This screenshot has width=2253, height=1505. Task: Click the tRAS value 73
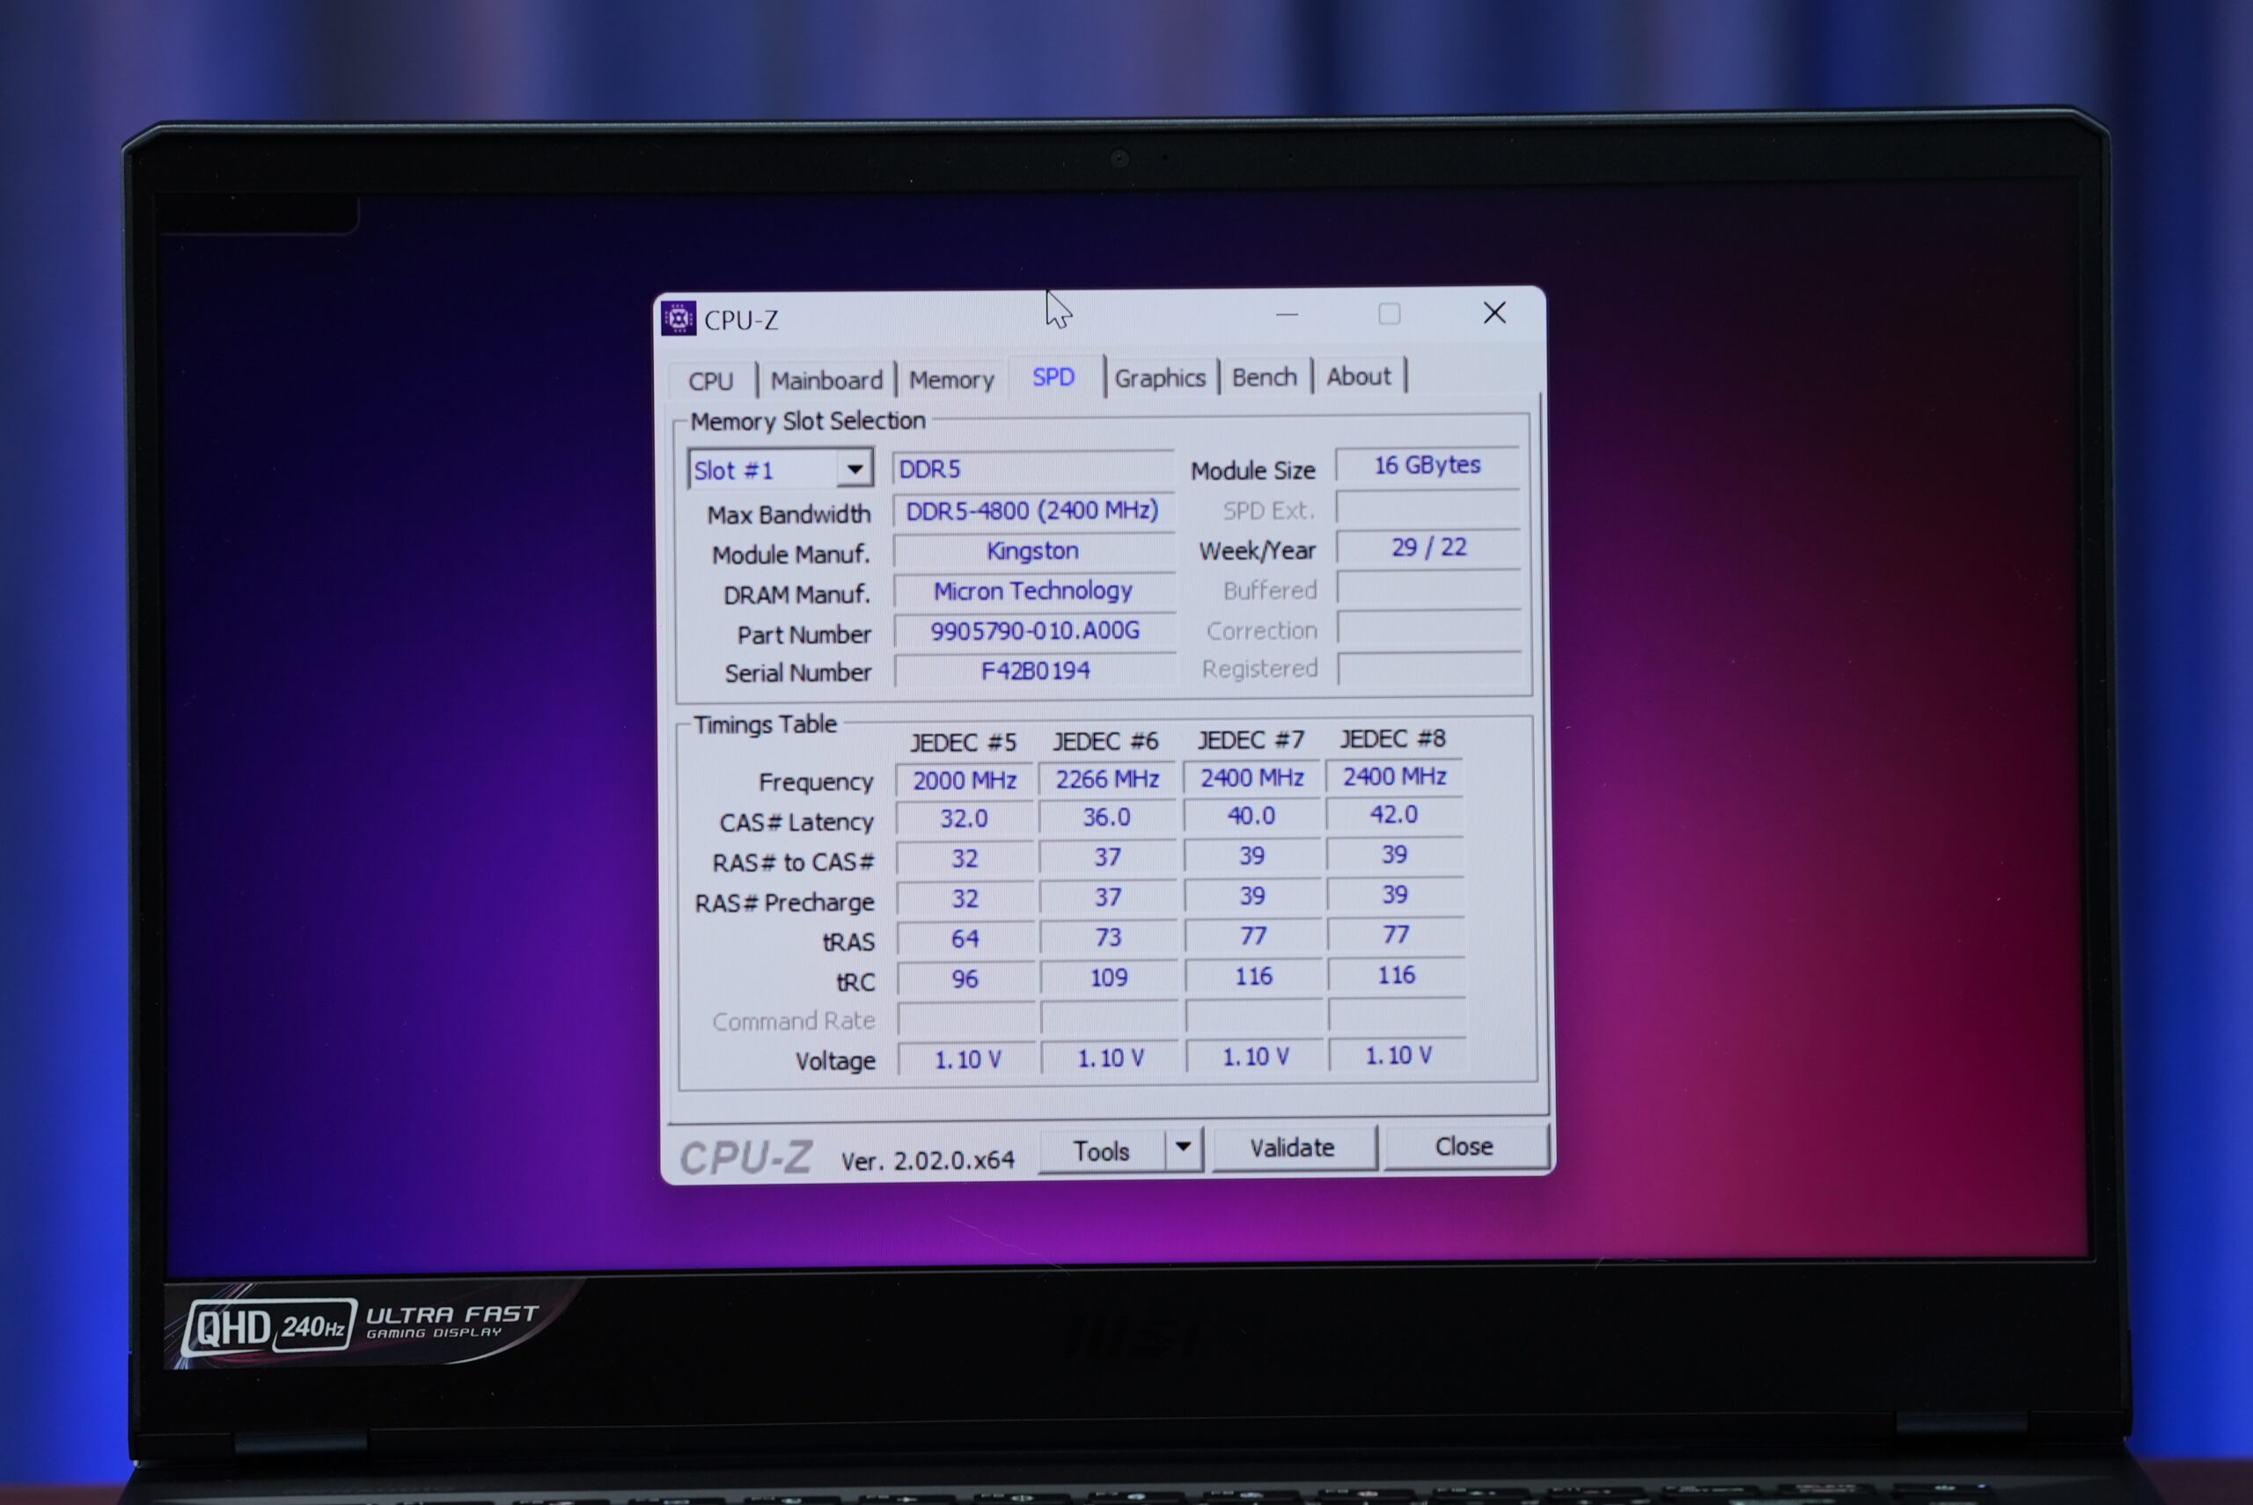pyautogui.click(x=1108, y=937)
